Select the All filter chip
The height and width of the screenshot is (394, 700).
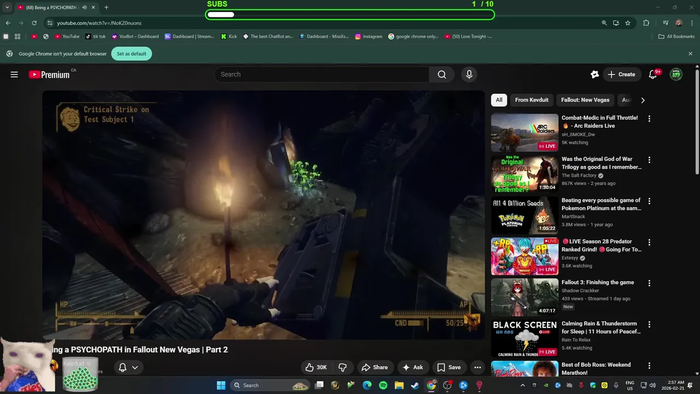click(499, 100)
